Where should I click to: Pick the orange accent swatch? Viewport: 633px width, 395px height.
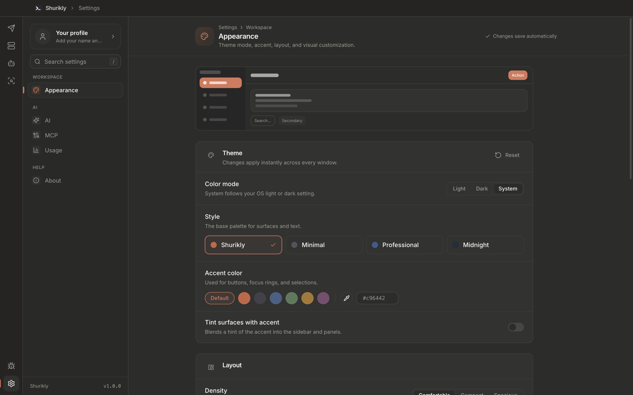click(x=244, y=298)
